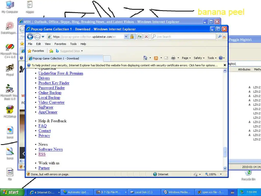Viewport: 261px width, 196px height.
Task: Click the Start button
Action: (12, 192)
